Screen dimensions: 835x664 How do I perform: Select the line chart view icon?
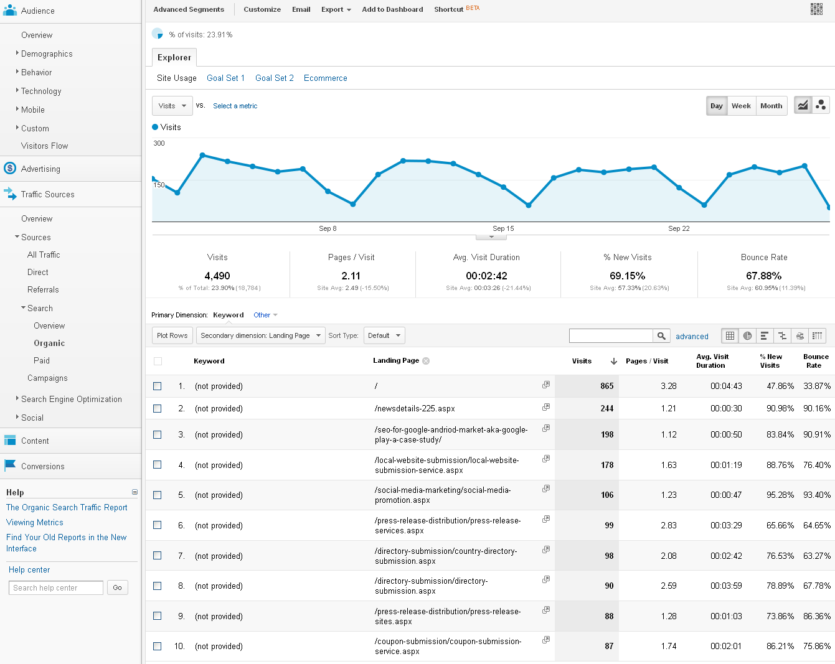(x=803, y=105)
